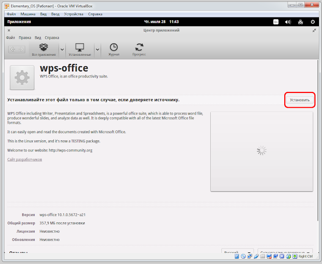Click the VirtualBox USB plug status icon

256,256
